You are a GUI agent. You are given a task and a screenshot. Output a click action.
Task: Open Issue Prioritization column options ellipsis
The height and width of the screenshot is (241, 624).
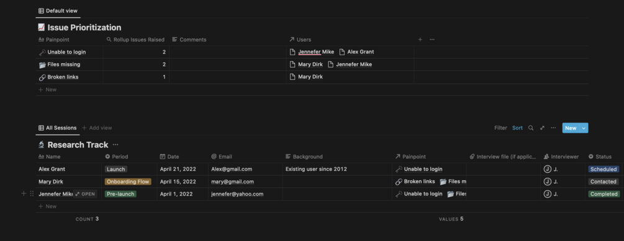click(x=432, y=39)
